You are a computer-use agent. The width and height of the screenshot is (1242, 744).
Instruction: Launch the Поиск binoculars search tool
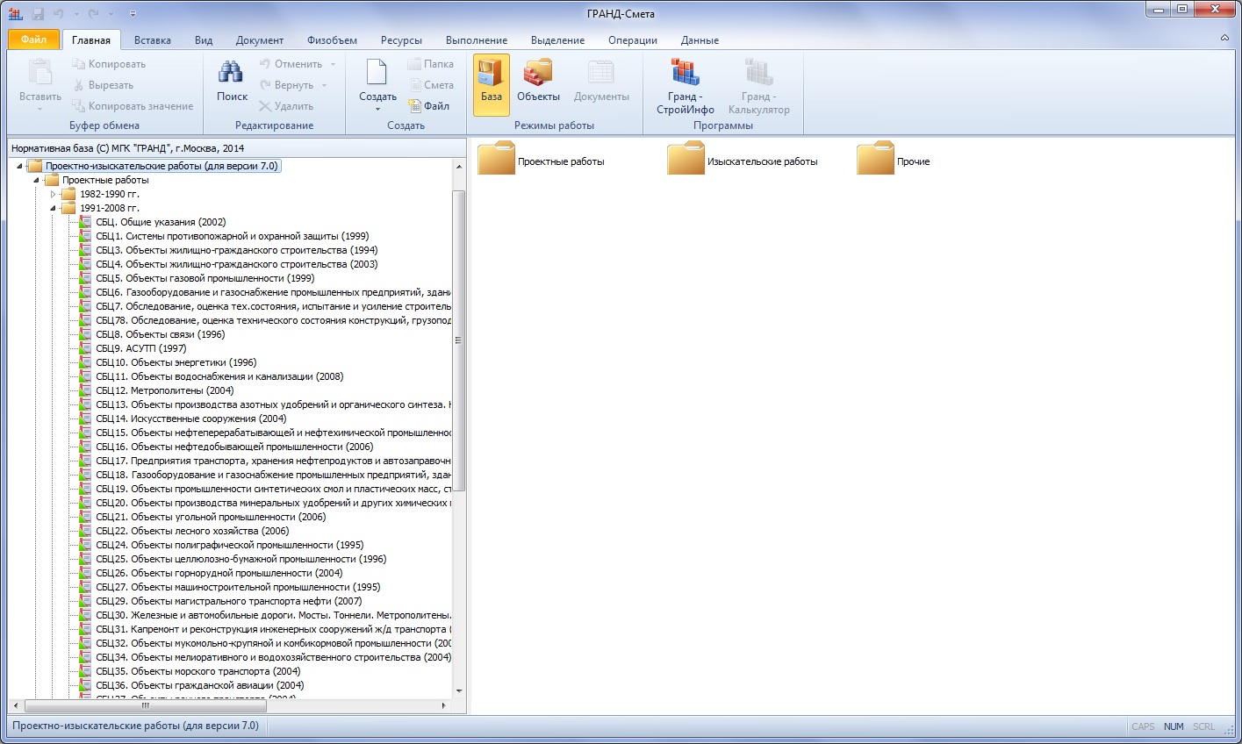pyautogui.click(x=232, y=81)
